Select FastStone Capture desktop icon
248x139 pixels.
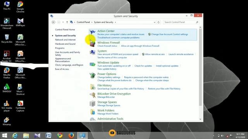(x=20, y=106)
